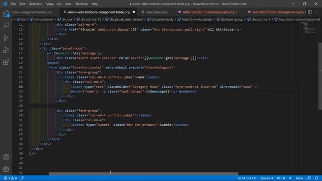This screenshot has width=322, height=181.
Task: Click '@enderror' directive on line 25
Action: [188, 92]
